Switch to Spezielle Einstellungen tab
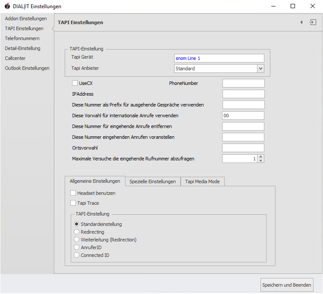The image size is (323, 294). (153, 181)
